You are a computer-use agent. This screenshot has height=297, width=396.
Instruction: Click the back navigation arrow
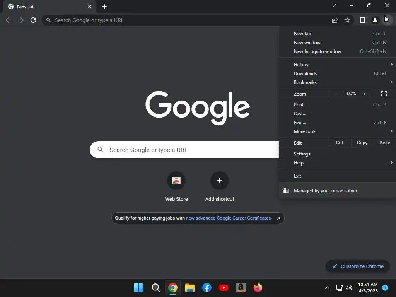[x=9, y=20]
